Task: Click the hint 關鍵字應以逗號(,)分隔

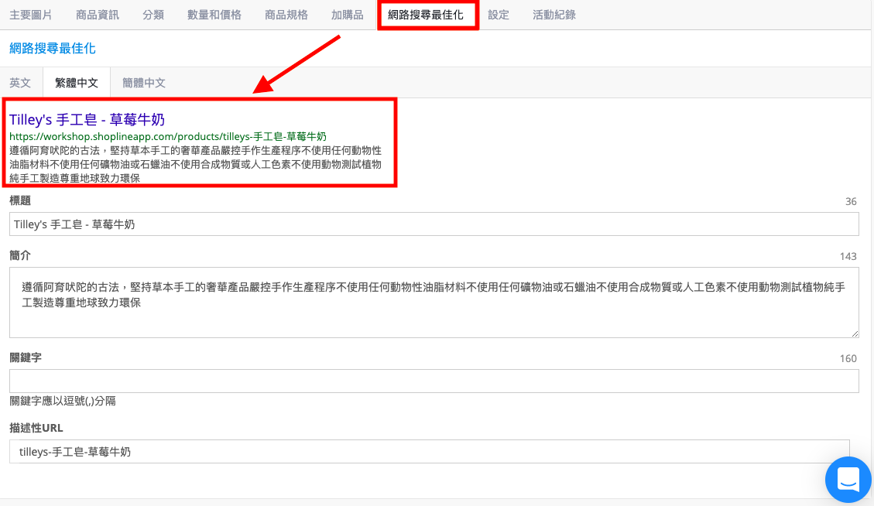Action: point(63,402)
